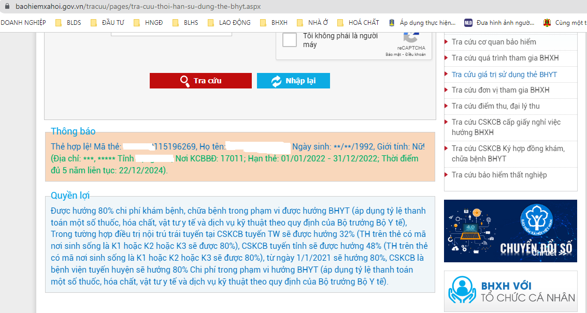
Task: Open the BHXH bookmark folder
Action: (274, 22)
